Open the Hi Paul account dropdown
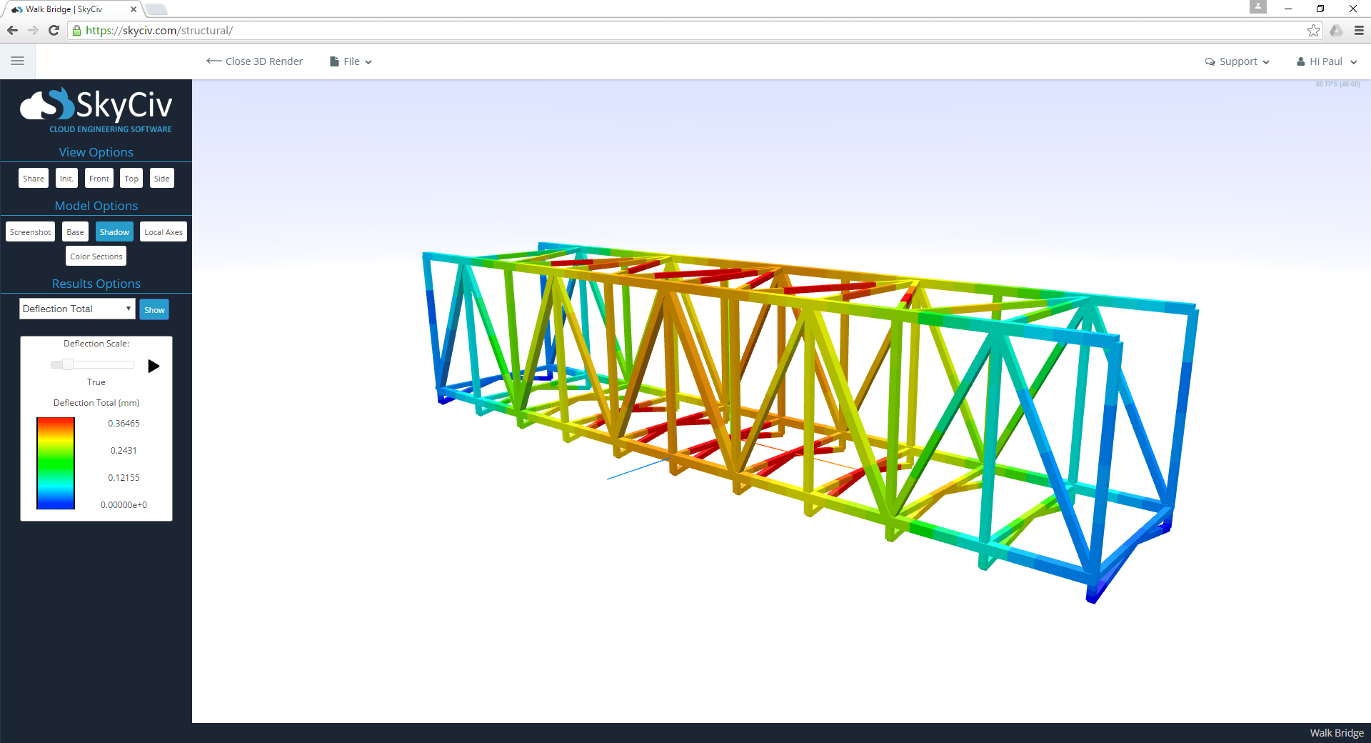Screen dimensions: 1371x743 [1325, 61]
